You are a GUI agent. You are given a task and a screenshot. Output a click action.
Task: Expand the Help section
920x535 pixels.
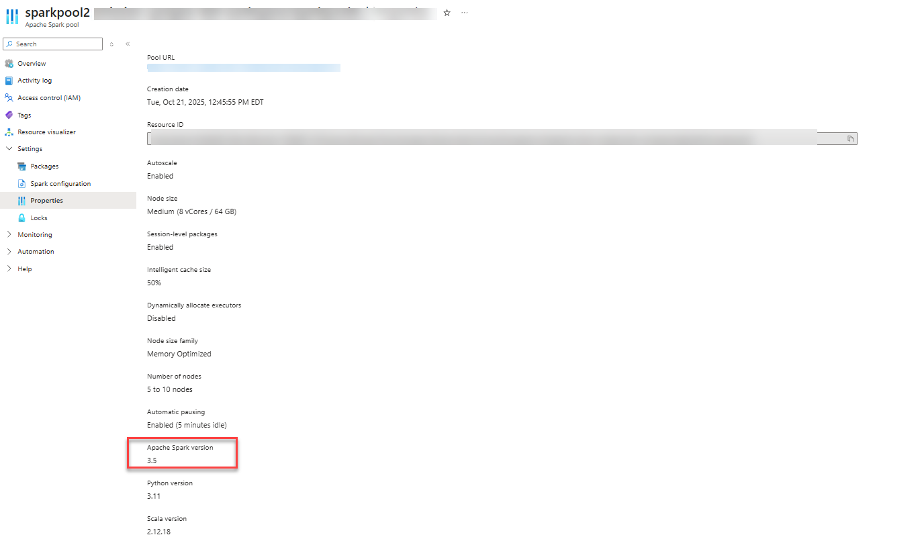[9, 269]
